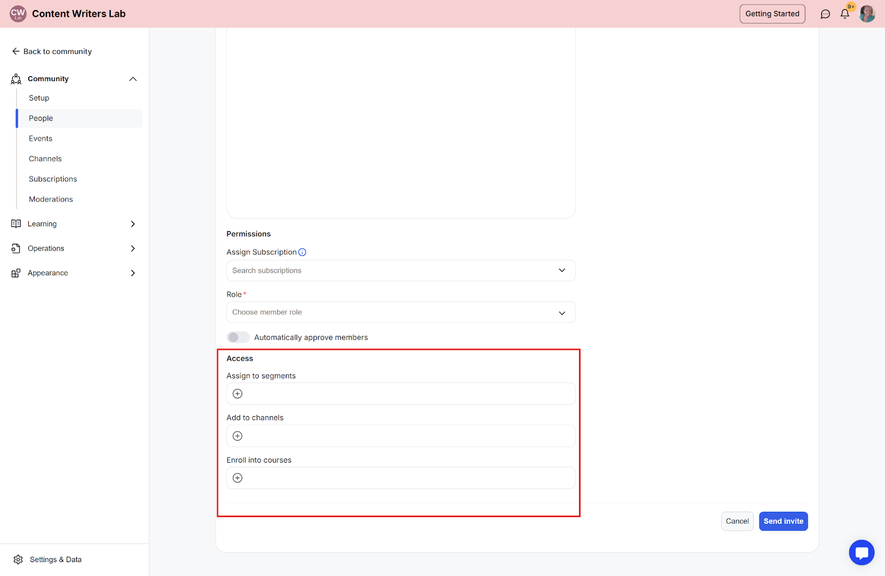Click the "Access" heading
The image size is (885, 576).
coord(240,359)
